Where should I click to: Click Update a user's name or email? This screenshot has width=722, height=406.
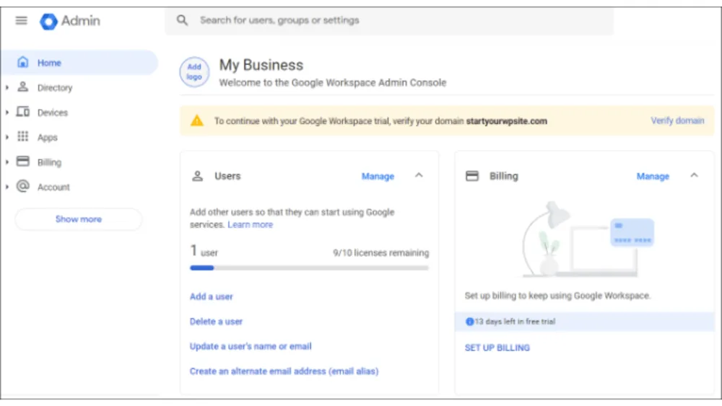tap(251, 346)
